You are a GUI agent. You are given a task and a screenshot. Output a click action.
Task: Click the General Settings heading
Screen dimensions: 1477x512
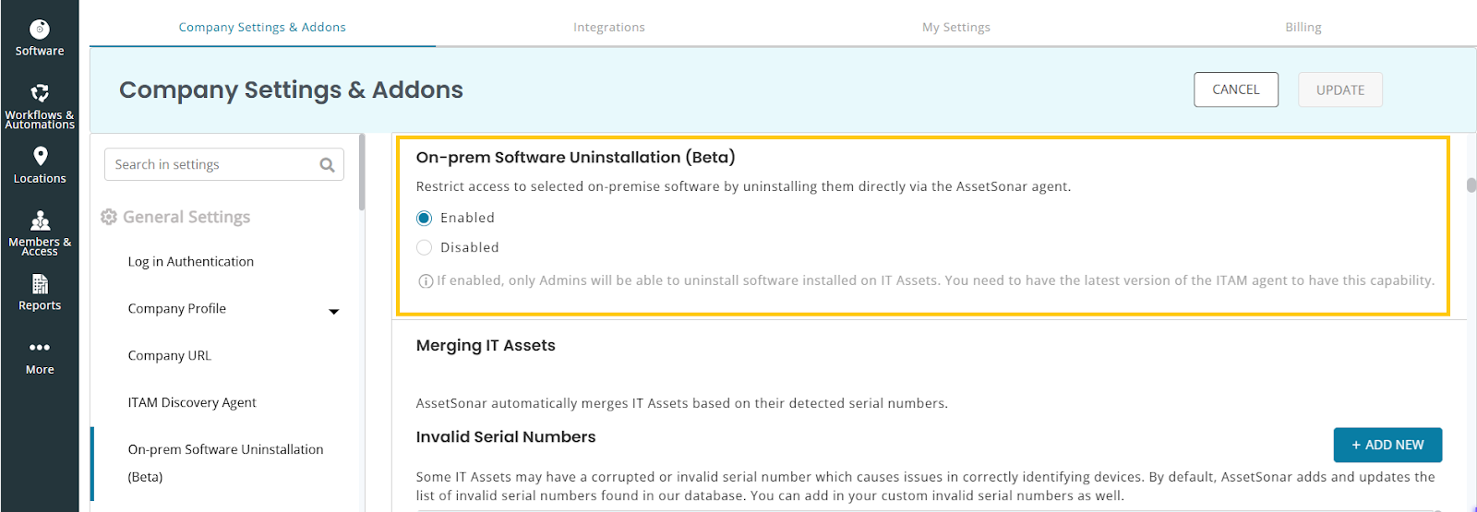pyautogui.click(x=186, y=217)
